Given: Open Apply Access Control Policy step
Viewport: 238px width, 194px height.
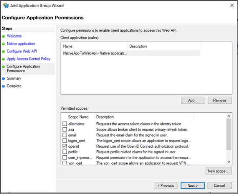Looking at the screenshot, I should point(28,59).
